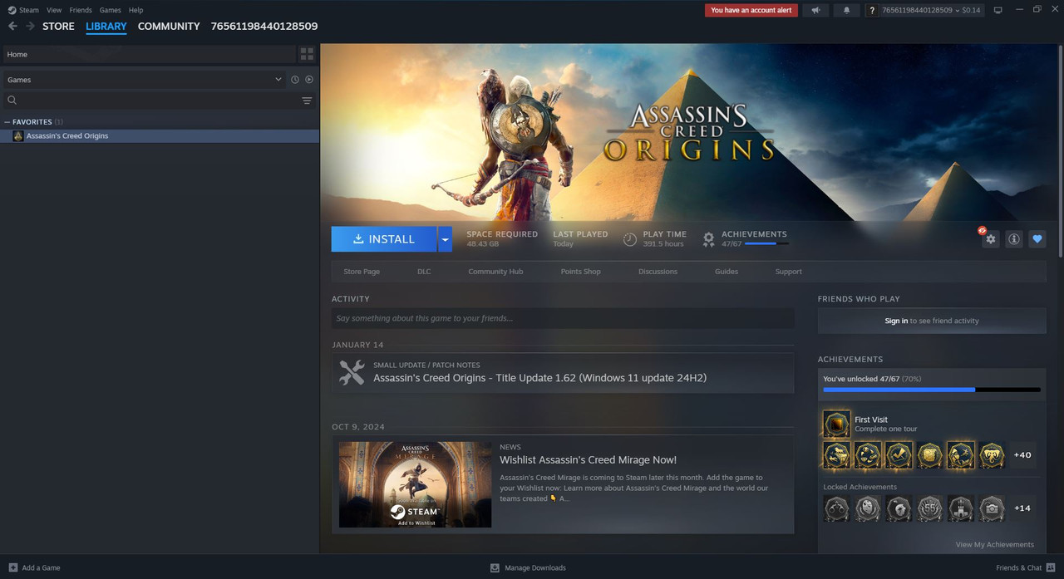1064x579 pixels.
Task: Click the locked camera achievement icon
Action: [992, 508]
